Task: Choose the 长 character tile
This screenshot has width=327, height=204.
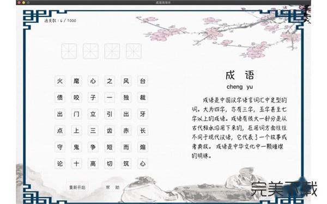Action: pyautogui.click(x=143, y=131)
